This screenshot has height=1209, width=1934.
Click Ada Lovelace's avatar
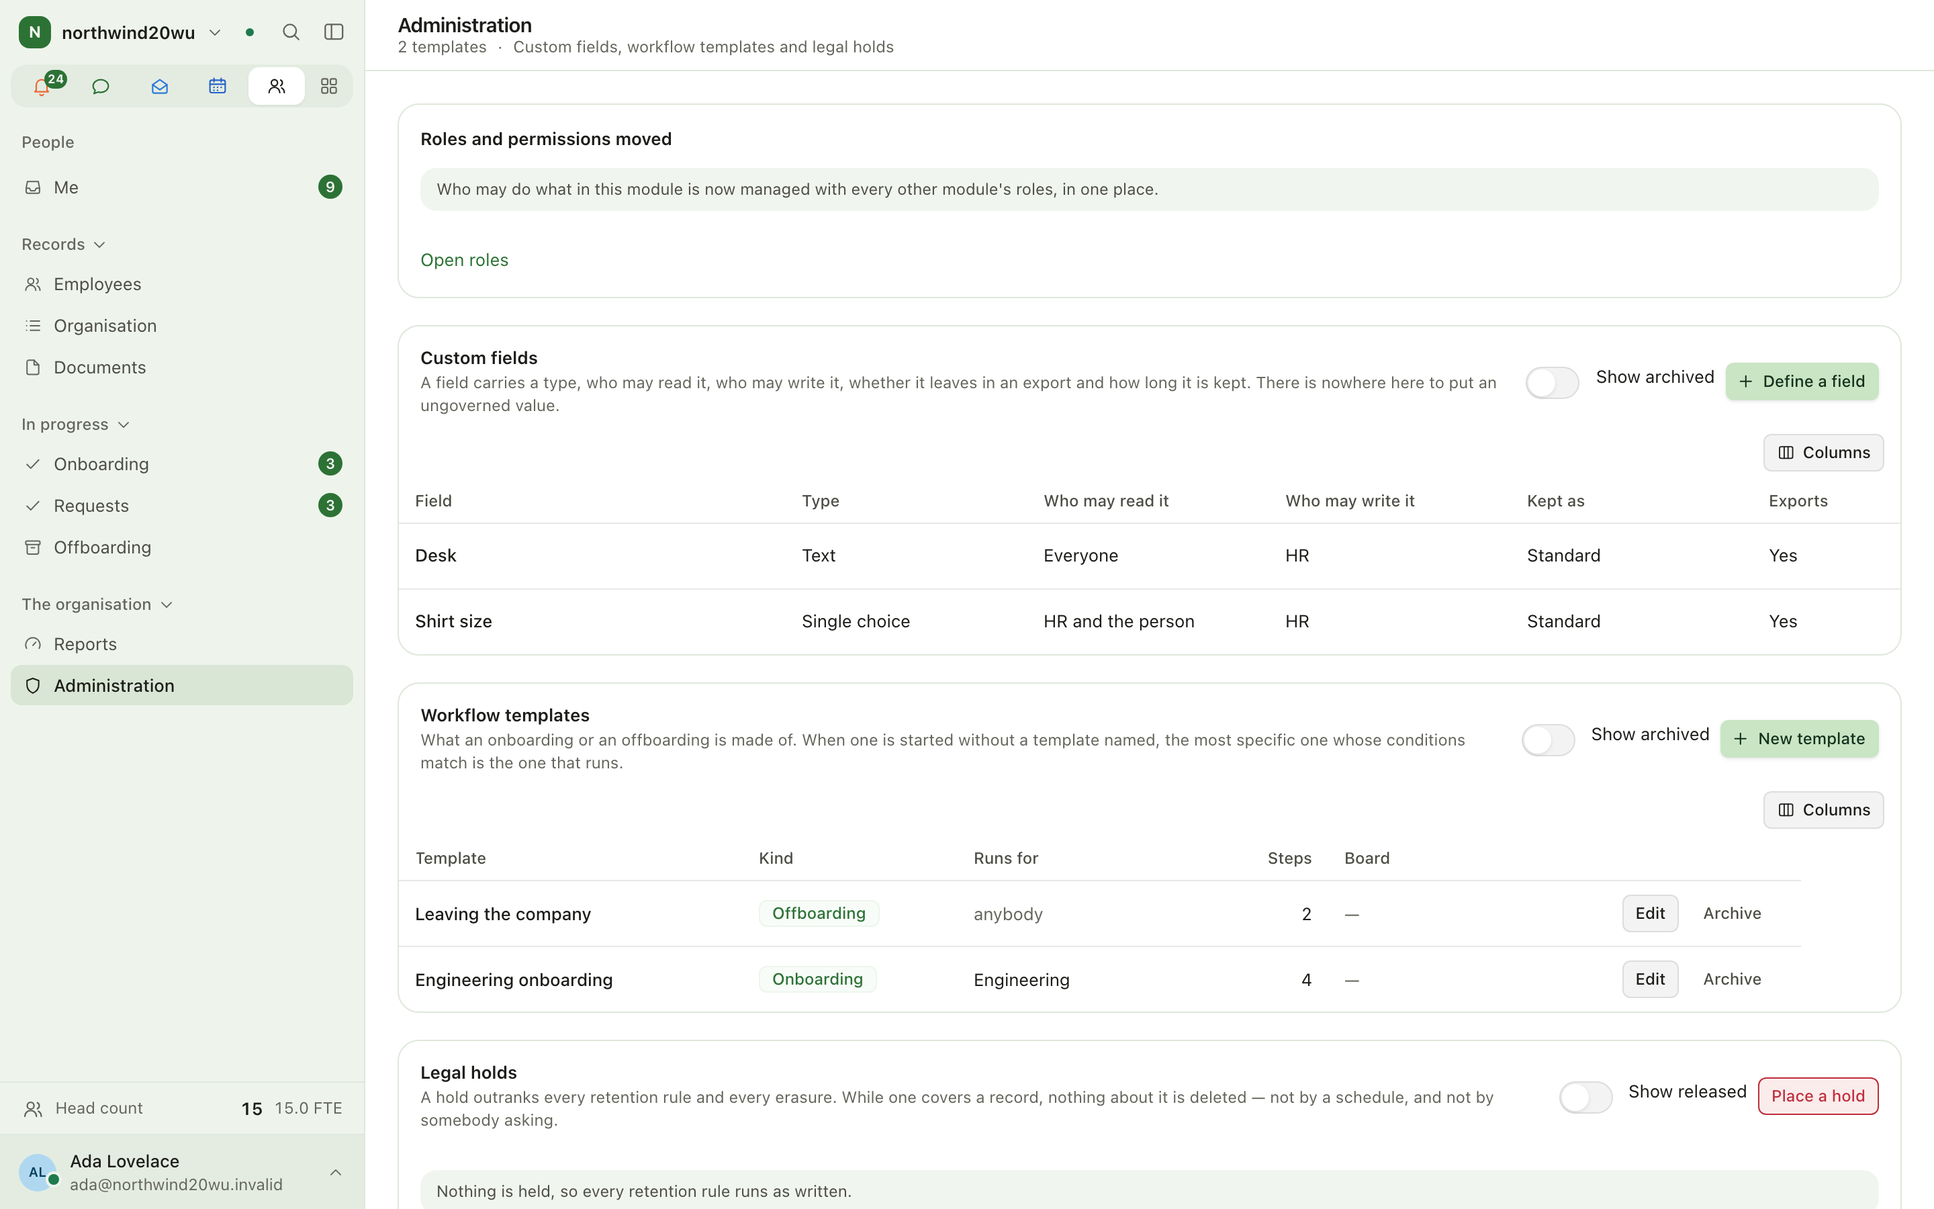coord(38,1172)
